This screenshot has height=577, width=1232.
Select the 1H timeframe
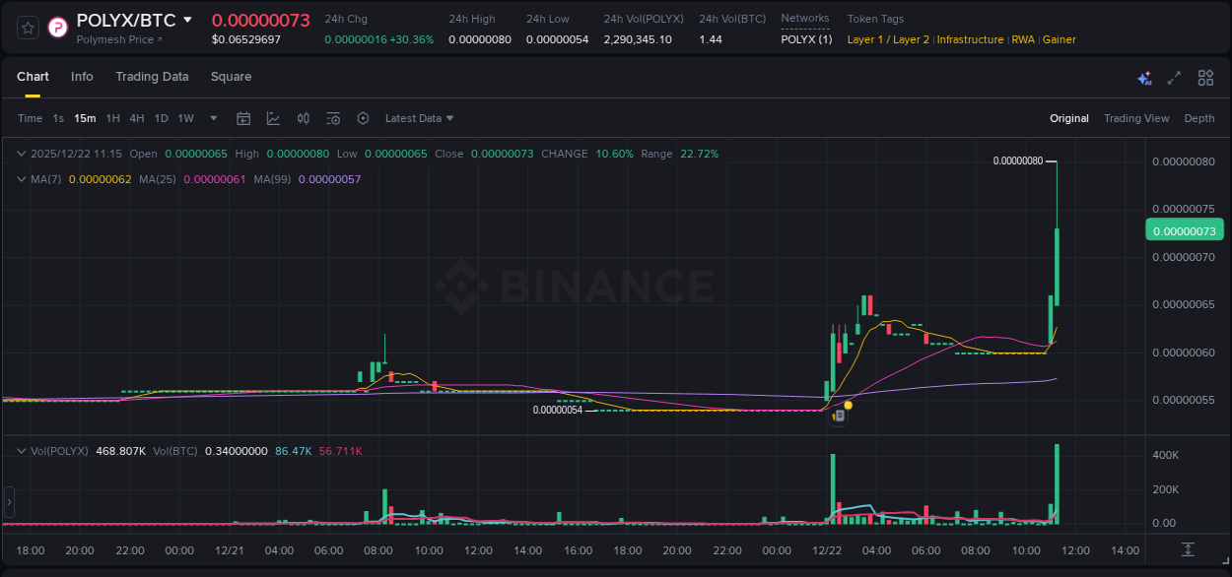pos(111,118)
